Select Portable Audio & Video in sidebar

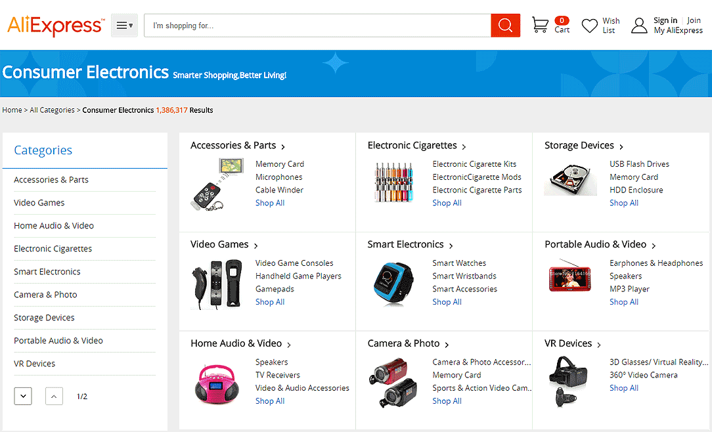click(x=58, y=341)
